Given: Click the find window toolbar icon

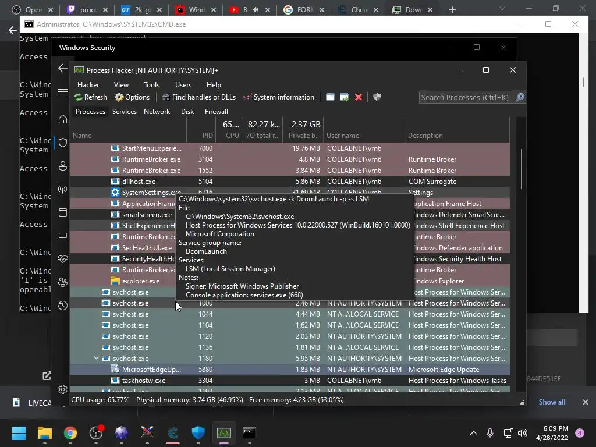Looking at the screenshot, I should (330, 97).
